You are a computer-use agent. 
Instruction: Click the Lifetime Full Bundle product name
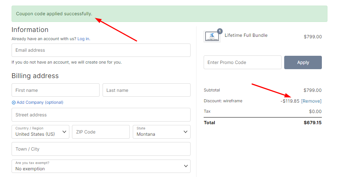point(246,35)
